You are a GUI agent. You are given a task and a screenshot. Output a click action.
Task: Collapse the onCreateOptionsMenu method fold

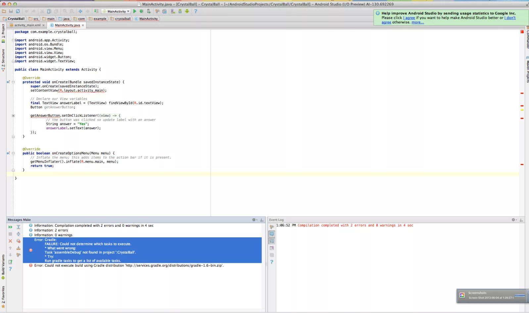click(x=13, y=153)
